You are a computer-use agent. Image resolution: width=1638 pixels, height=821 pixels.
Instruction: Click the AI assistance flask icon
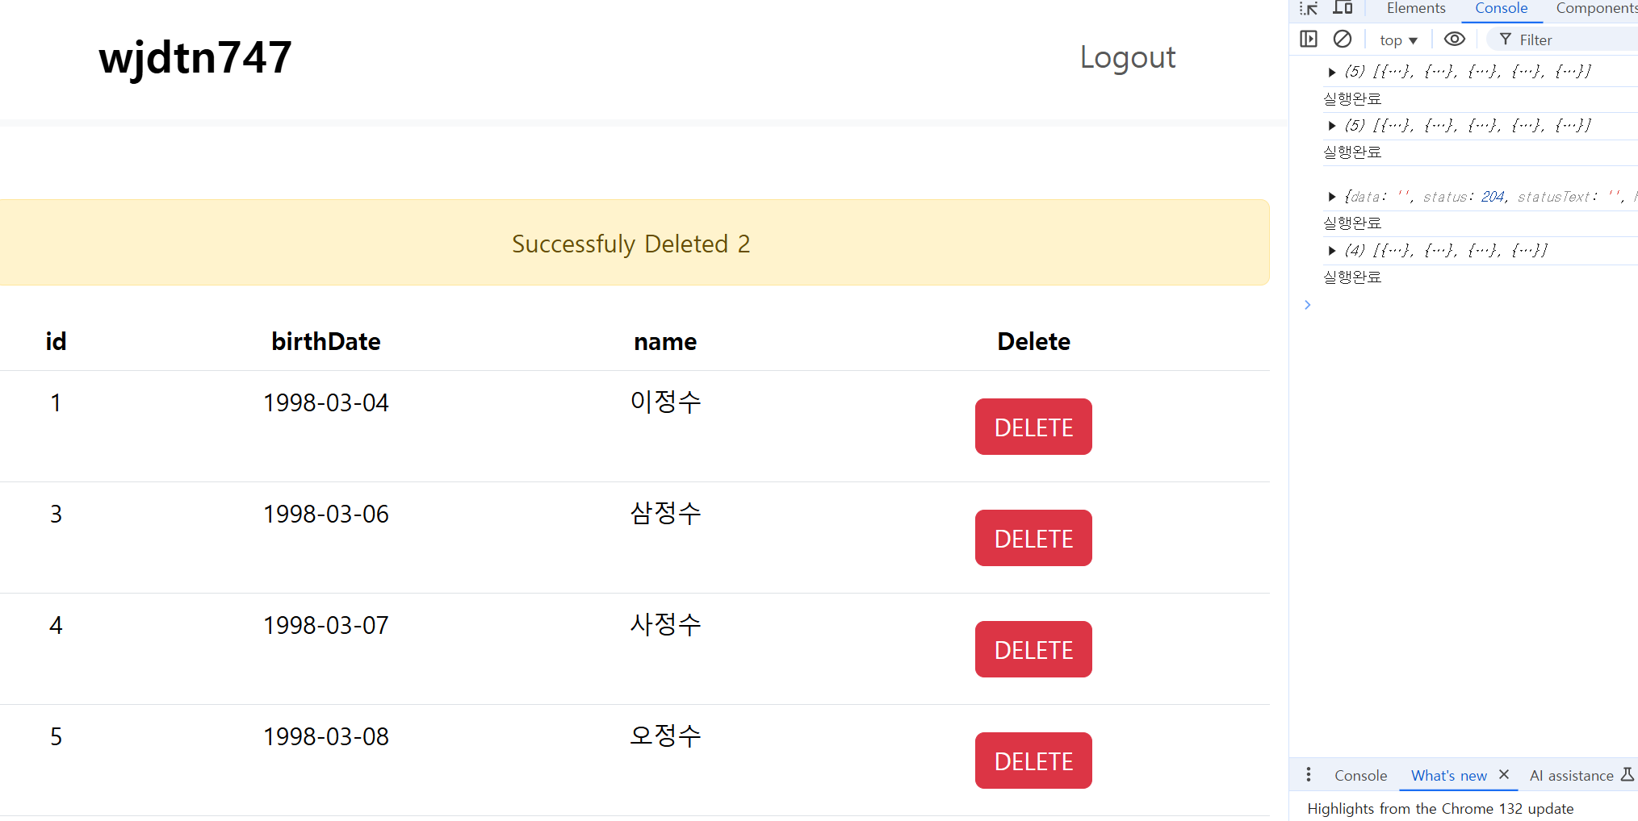pos(1628,775)
